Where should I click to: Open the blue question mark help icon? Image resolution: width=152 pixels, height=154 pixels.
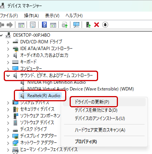[x=44, y=25]
